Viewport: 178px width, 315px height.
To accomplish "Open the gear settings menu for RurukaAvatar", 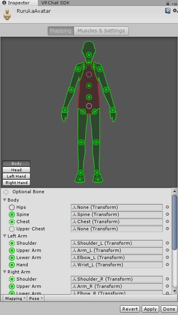I will (x=175, y=11).
